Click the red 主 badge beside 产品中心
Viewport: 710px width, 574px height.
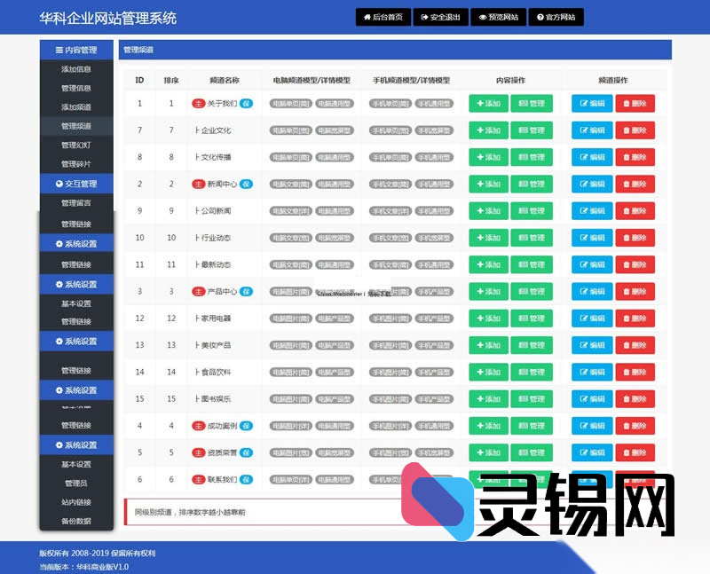199,292
